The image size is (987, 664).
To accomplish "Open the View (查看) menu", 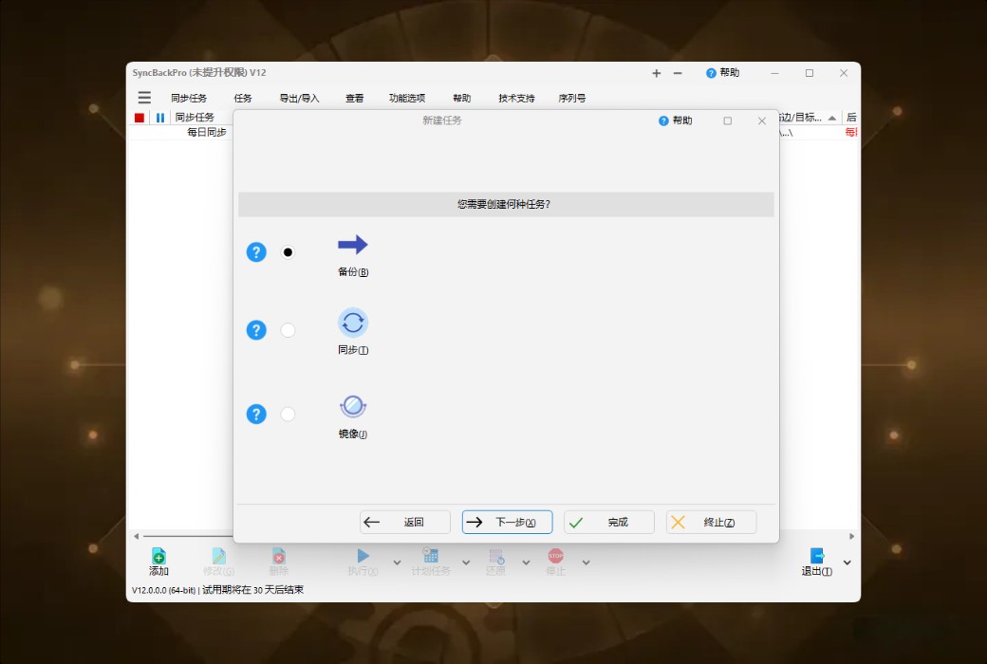I will coord(351,97).
